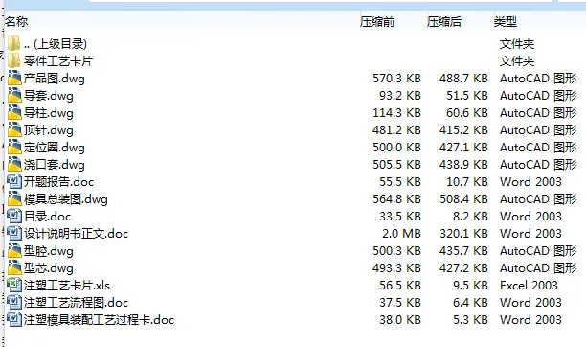Select the file name 模具总装图.dwg
The height and width of the screenshot is (347, 586).
(x=66, y=198)
